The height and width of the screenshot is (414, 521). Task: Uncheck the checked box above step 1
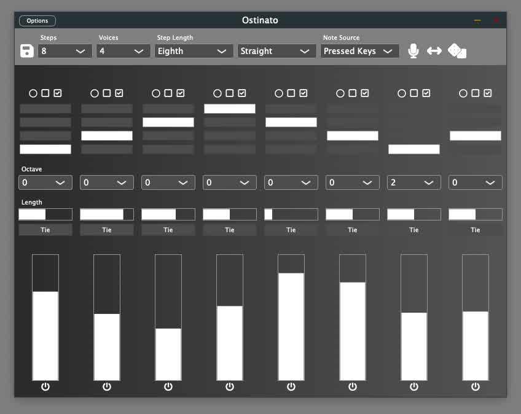tap(58, 93)
